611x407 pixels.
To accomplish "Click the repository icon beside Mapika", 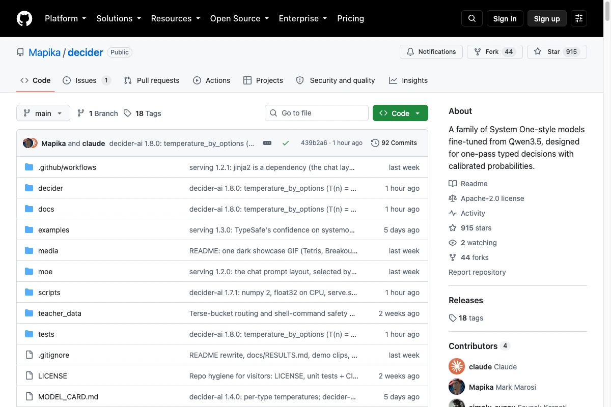I will click(20, 52).
